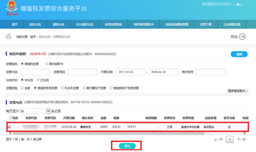Select 增值税电子专用发票 type radio
Viewport: 256px width, 152px height.
click(111, 88)
